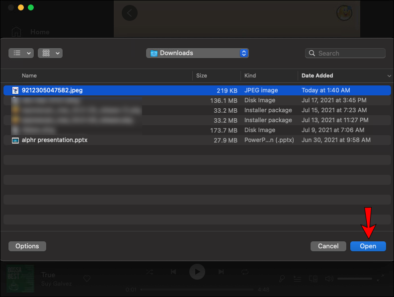Click the JPEG file thumbnail icon
The image size is (394, 297).
point(15,90)
